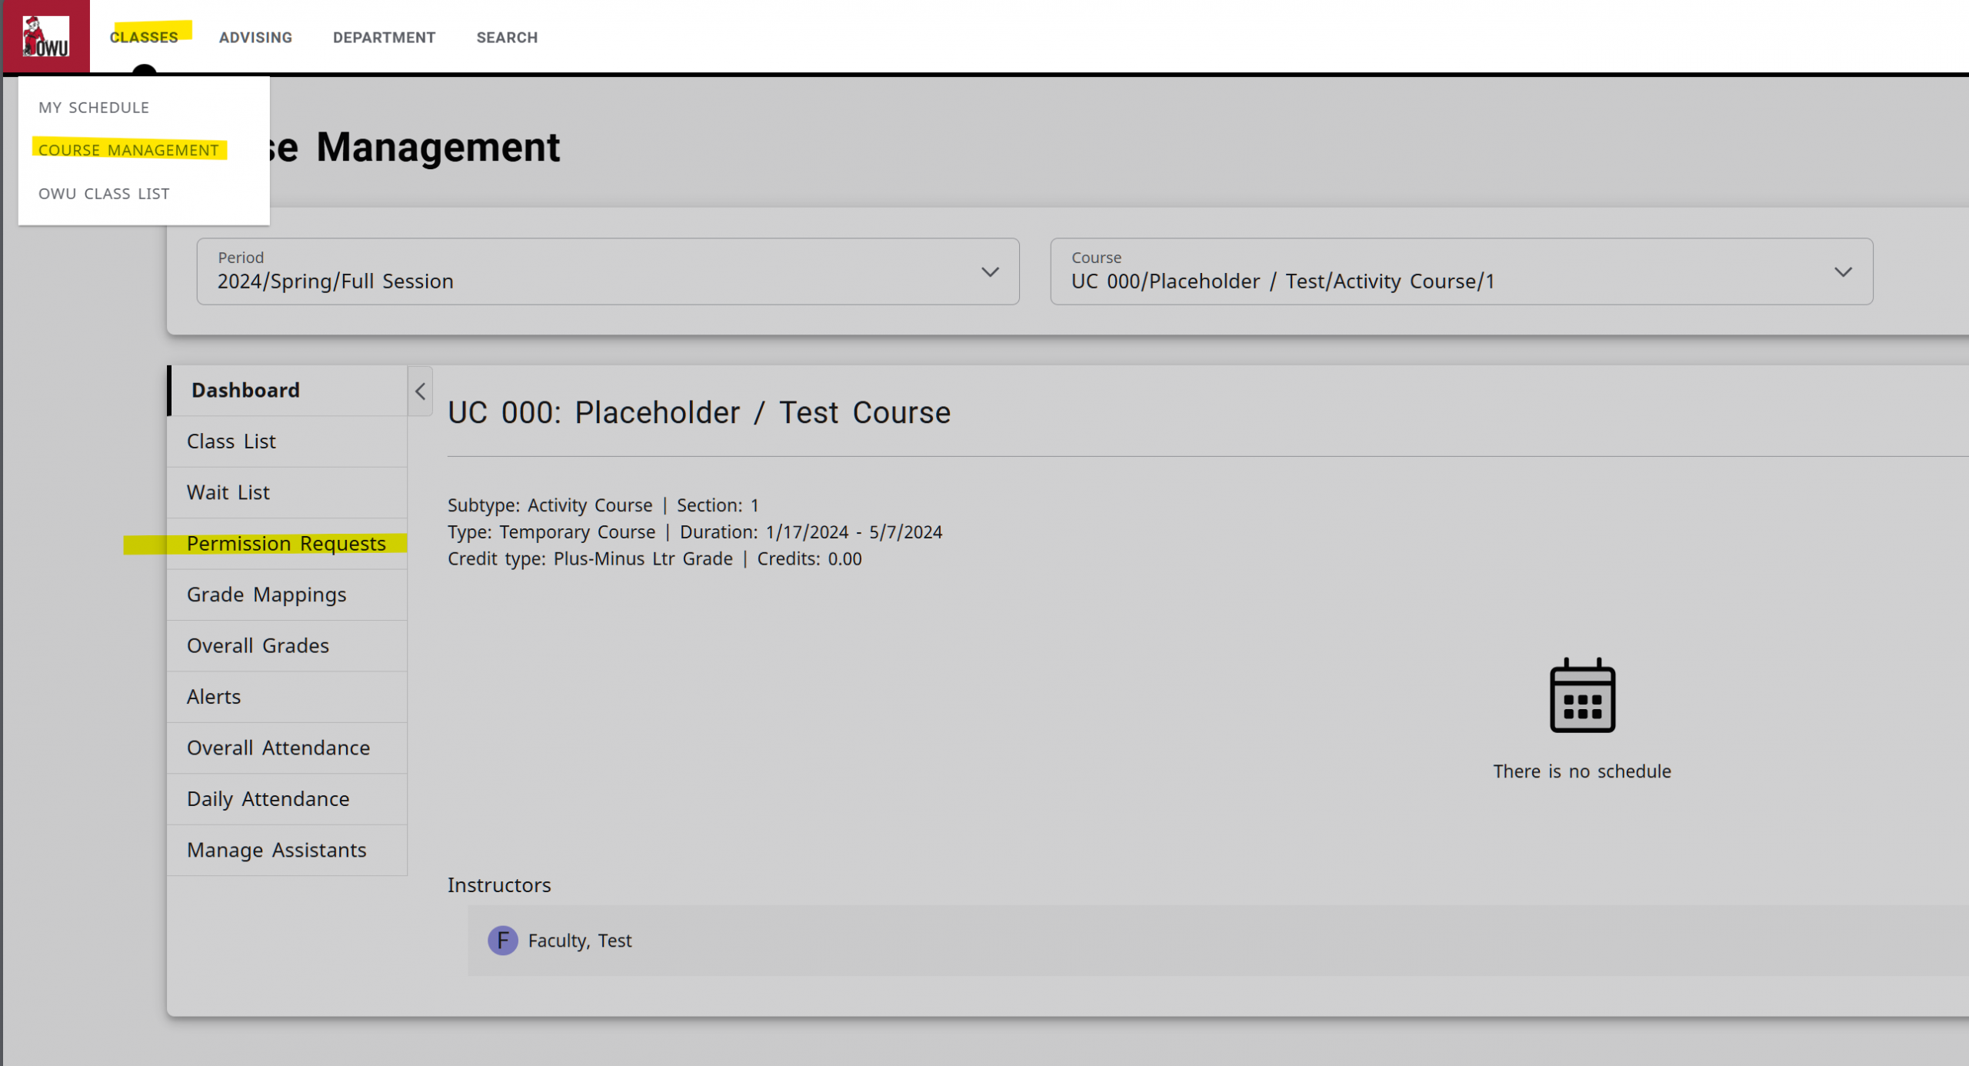
Task: Select MY SCHEDULE from the dropdown menu
Action: (x=93, y=107)
